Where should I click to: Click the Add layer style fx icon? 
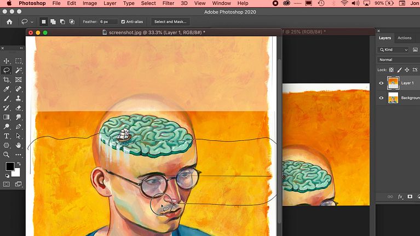pos(400,196)
